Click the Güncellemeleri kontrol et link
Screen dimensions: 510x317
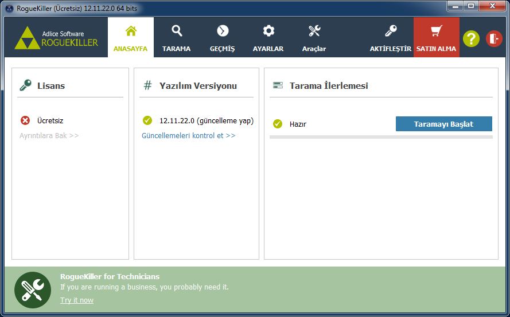point(188,136)
